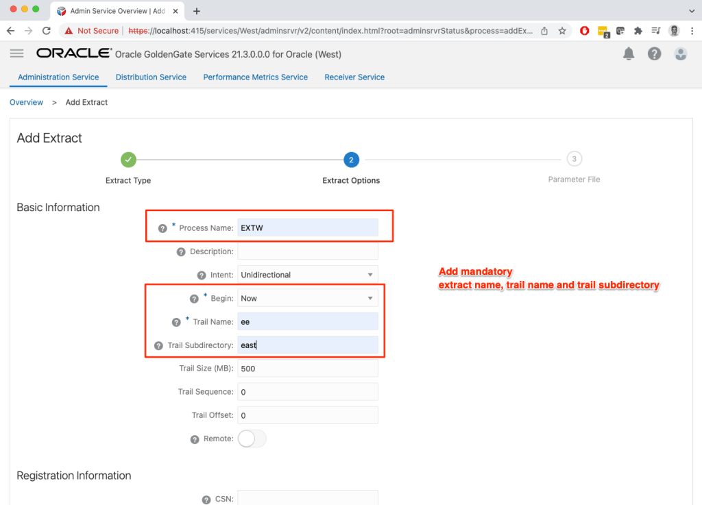The height and width of the screenshot is (505, 702).
Task: Click into the Description input field
Action: pyautogui.click(x=308, y=251)
